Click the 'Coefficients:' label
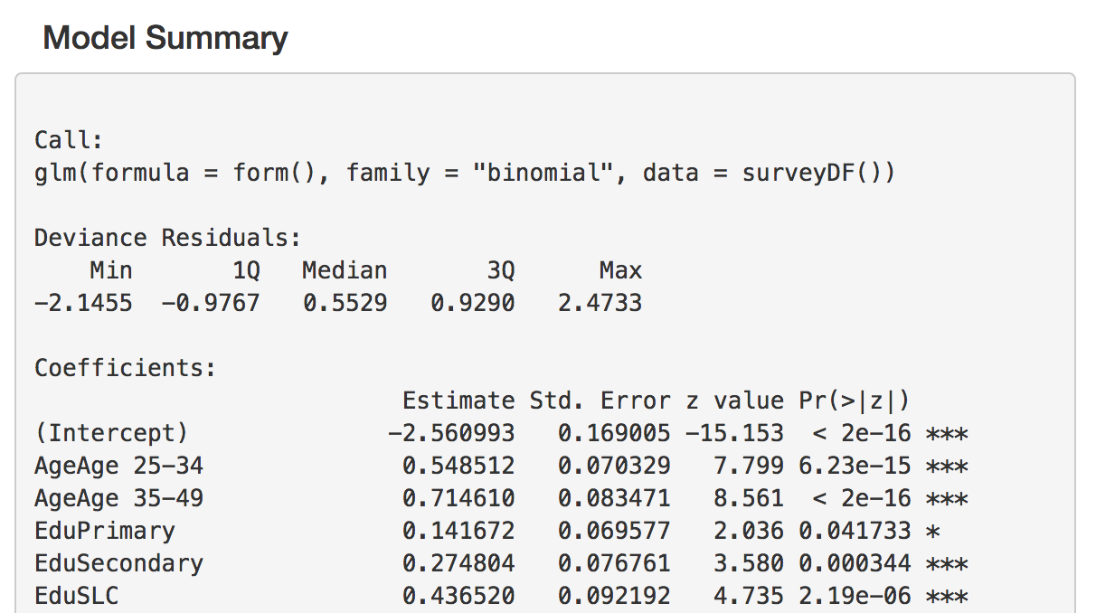 pos(126,368)
